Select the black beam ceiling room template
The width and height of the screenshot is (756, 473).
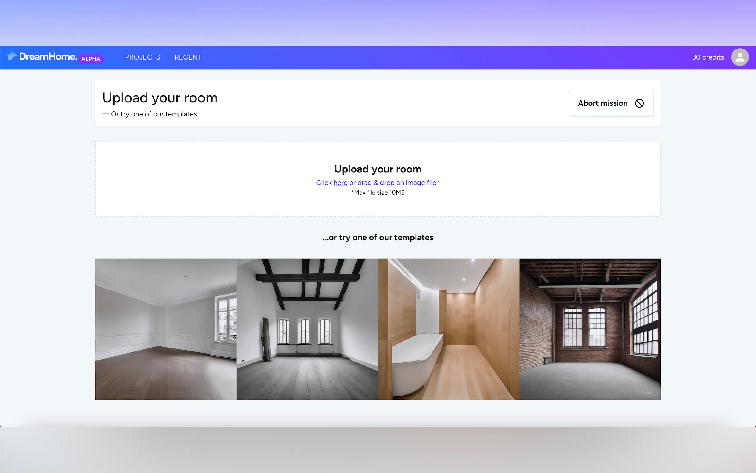(x=307, y=329)
